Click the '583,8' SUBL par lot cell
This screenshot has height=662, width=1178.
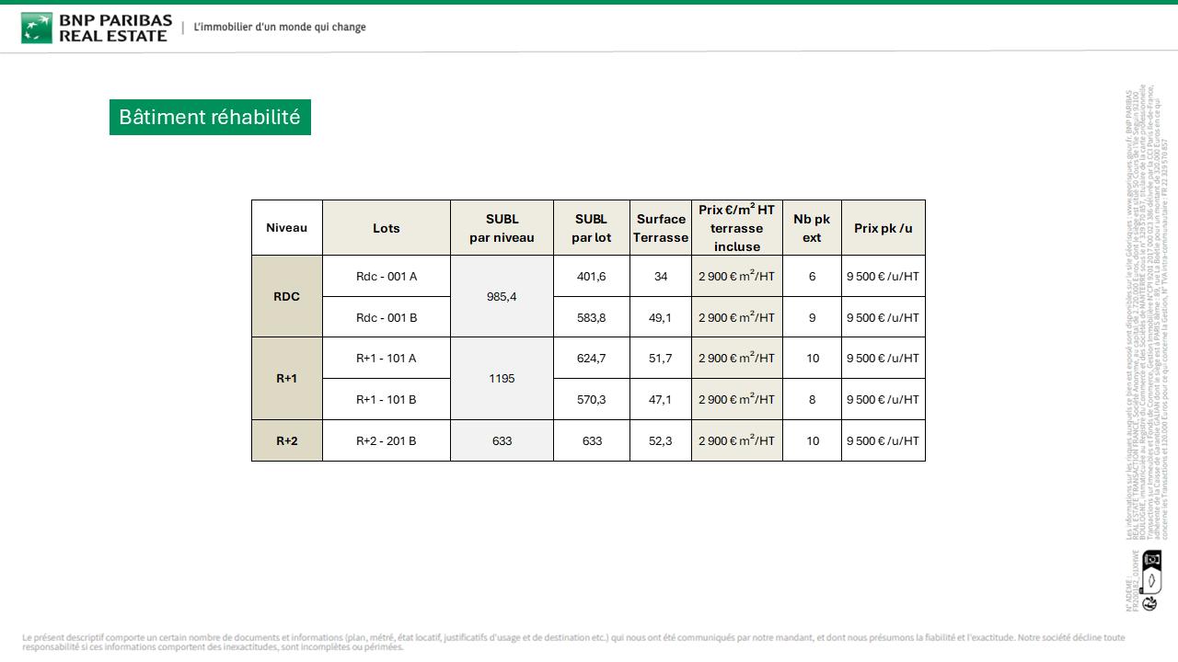tap(592, 317)
